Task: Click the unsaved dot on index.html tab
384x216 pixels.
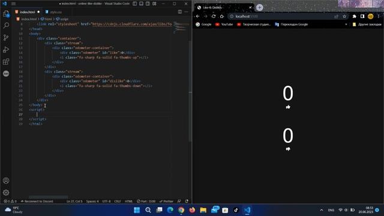Action: click(38, 12)
